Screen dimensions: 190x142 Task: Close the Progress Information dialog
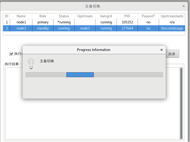click(x=161, y=50)
